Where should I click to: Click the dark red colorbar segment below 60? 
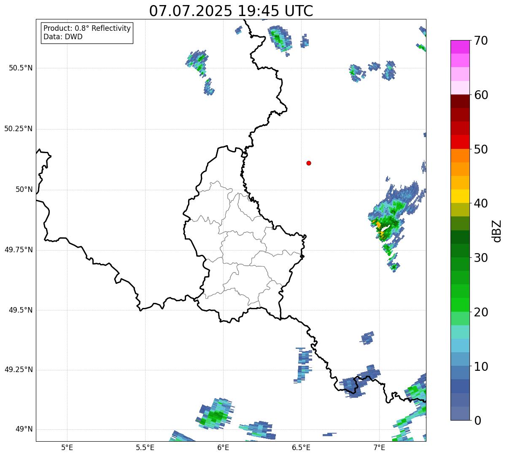[460, 101]
